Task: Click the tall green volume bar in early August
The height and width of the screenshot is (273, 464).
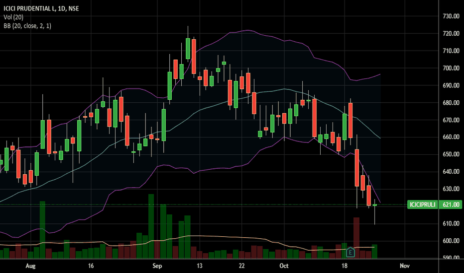Action: click(x=42, y=230)
